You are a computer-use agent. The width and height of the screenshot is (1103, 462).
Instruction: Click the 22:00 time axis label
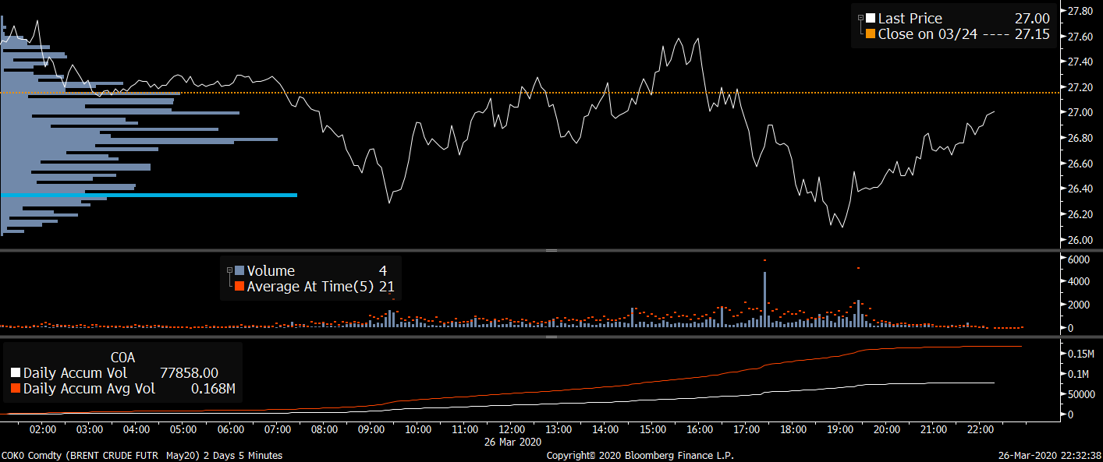point(981,429)
